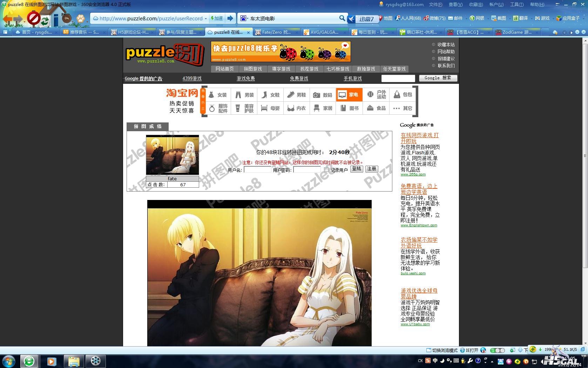Expand dropdown arrow next to 网银
Viewport: 588px width, 368px height.
coord(487,18)
